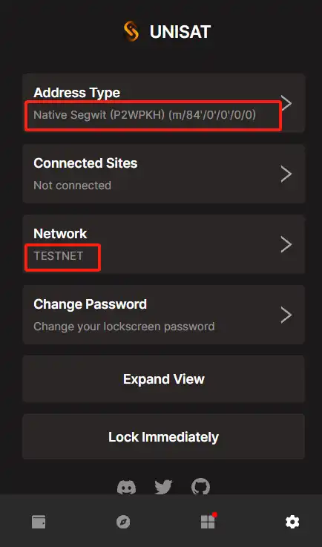Click the Expand View button
This screenshot has height=547, width=322.
[x=164, y=379]
